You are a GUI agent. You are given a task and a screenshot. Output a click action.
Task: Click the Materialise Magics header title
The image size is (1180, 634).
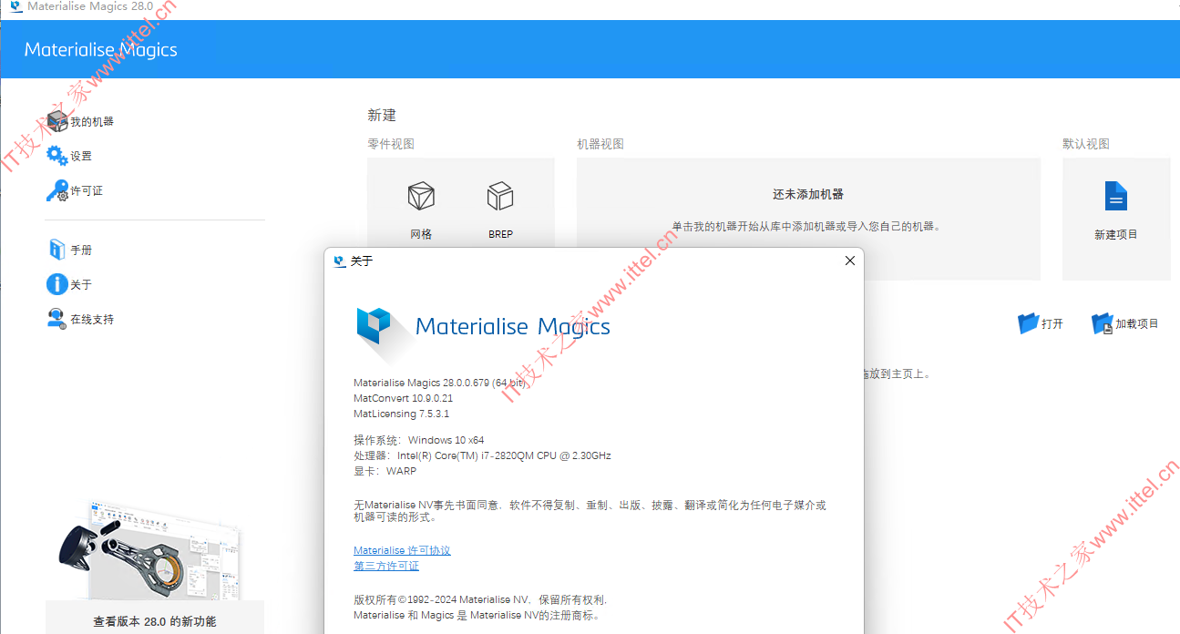(101, 50)
